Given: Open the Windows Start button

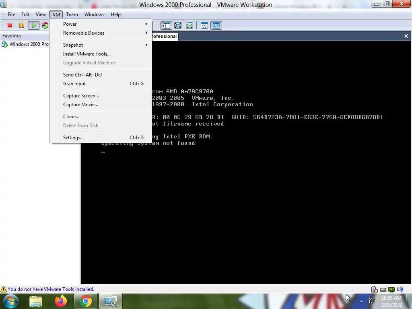Looking at the screenshot, I should coord(11,301).
